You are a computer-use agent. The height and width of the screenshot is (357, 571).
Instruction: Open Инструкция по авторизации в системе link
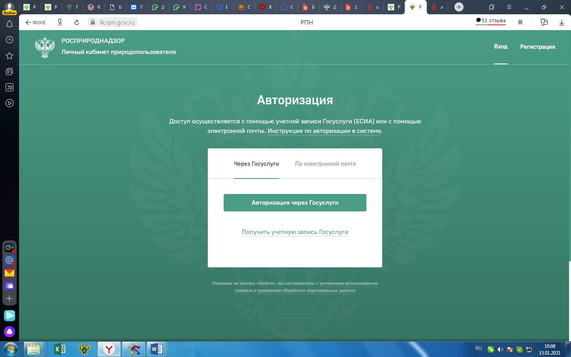324,131
